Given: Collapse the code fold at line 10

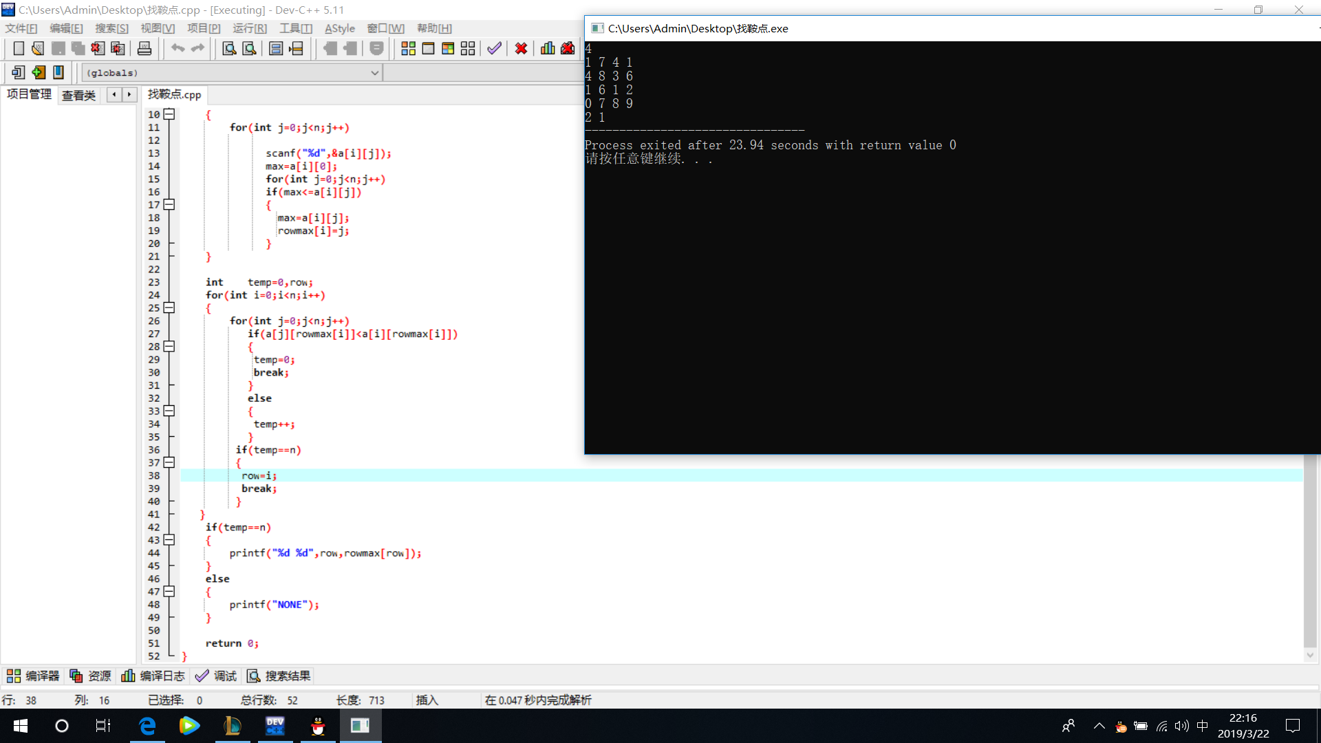Looking at the screenshot, I should point(169,114).
